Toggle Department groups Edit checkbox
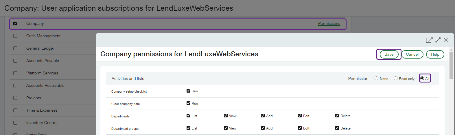Viewport: 455px width, 135px height. 300,128
